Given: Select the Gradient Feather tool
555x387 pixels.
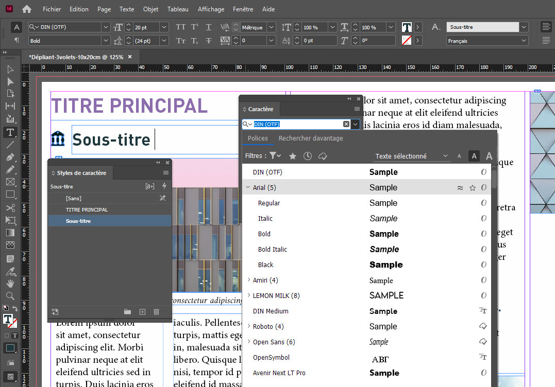Looking at the screenshot, I should pos(10,245).
